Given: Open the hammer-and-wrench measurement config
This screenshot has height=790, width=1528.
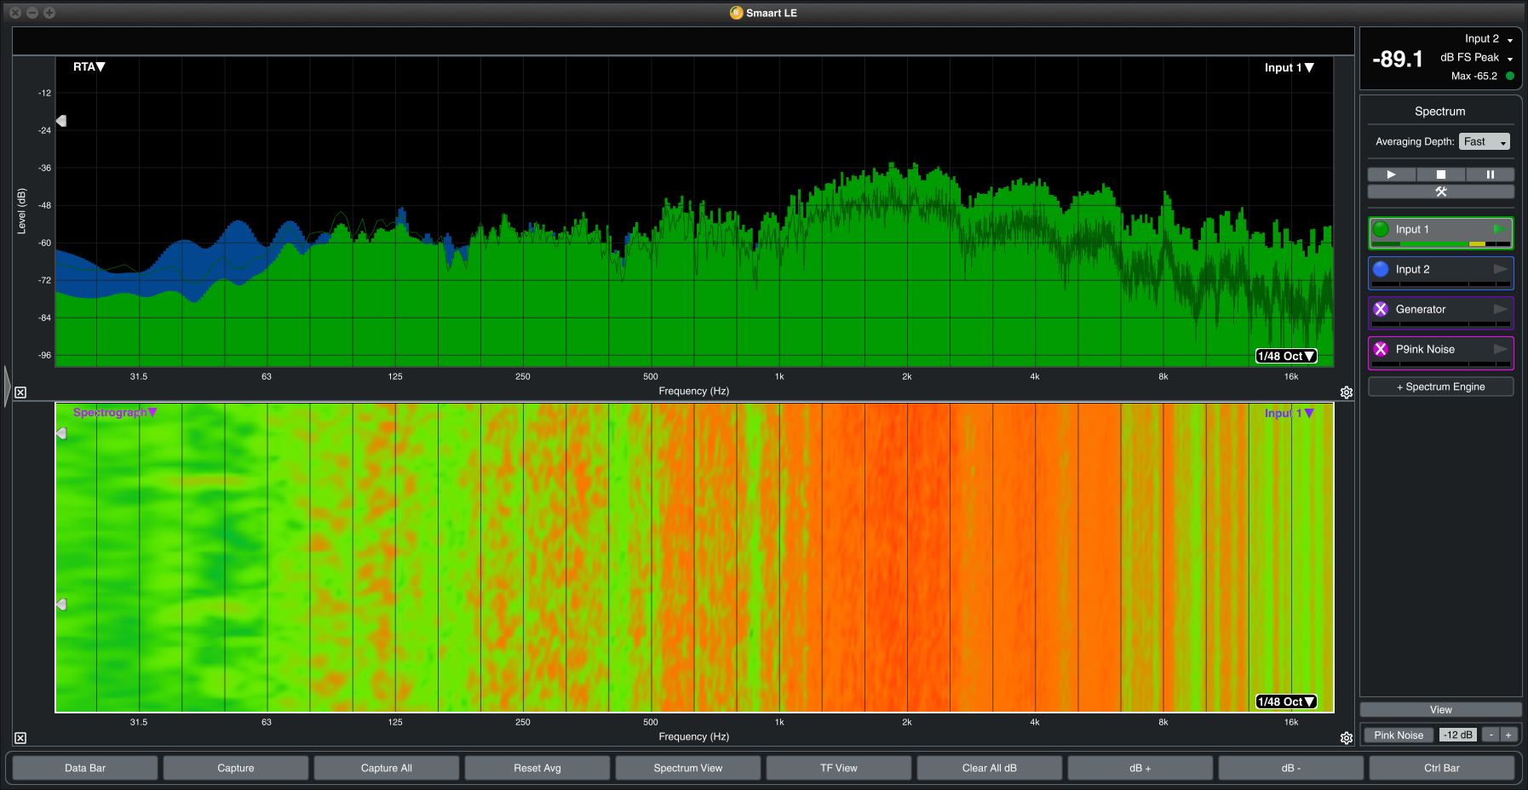Looking at the screenshot, I should 1441,192.
